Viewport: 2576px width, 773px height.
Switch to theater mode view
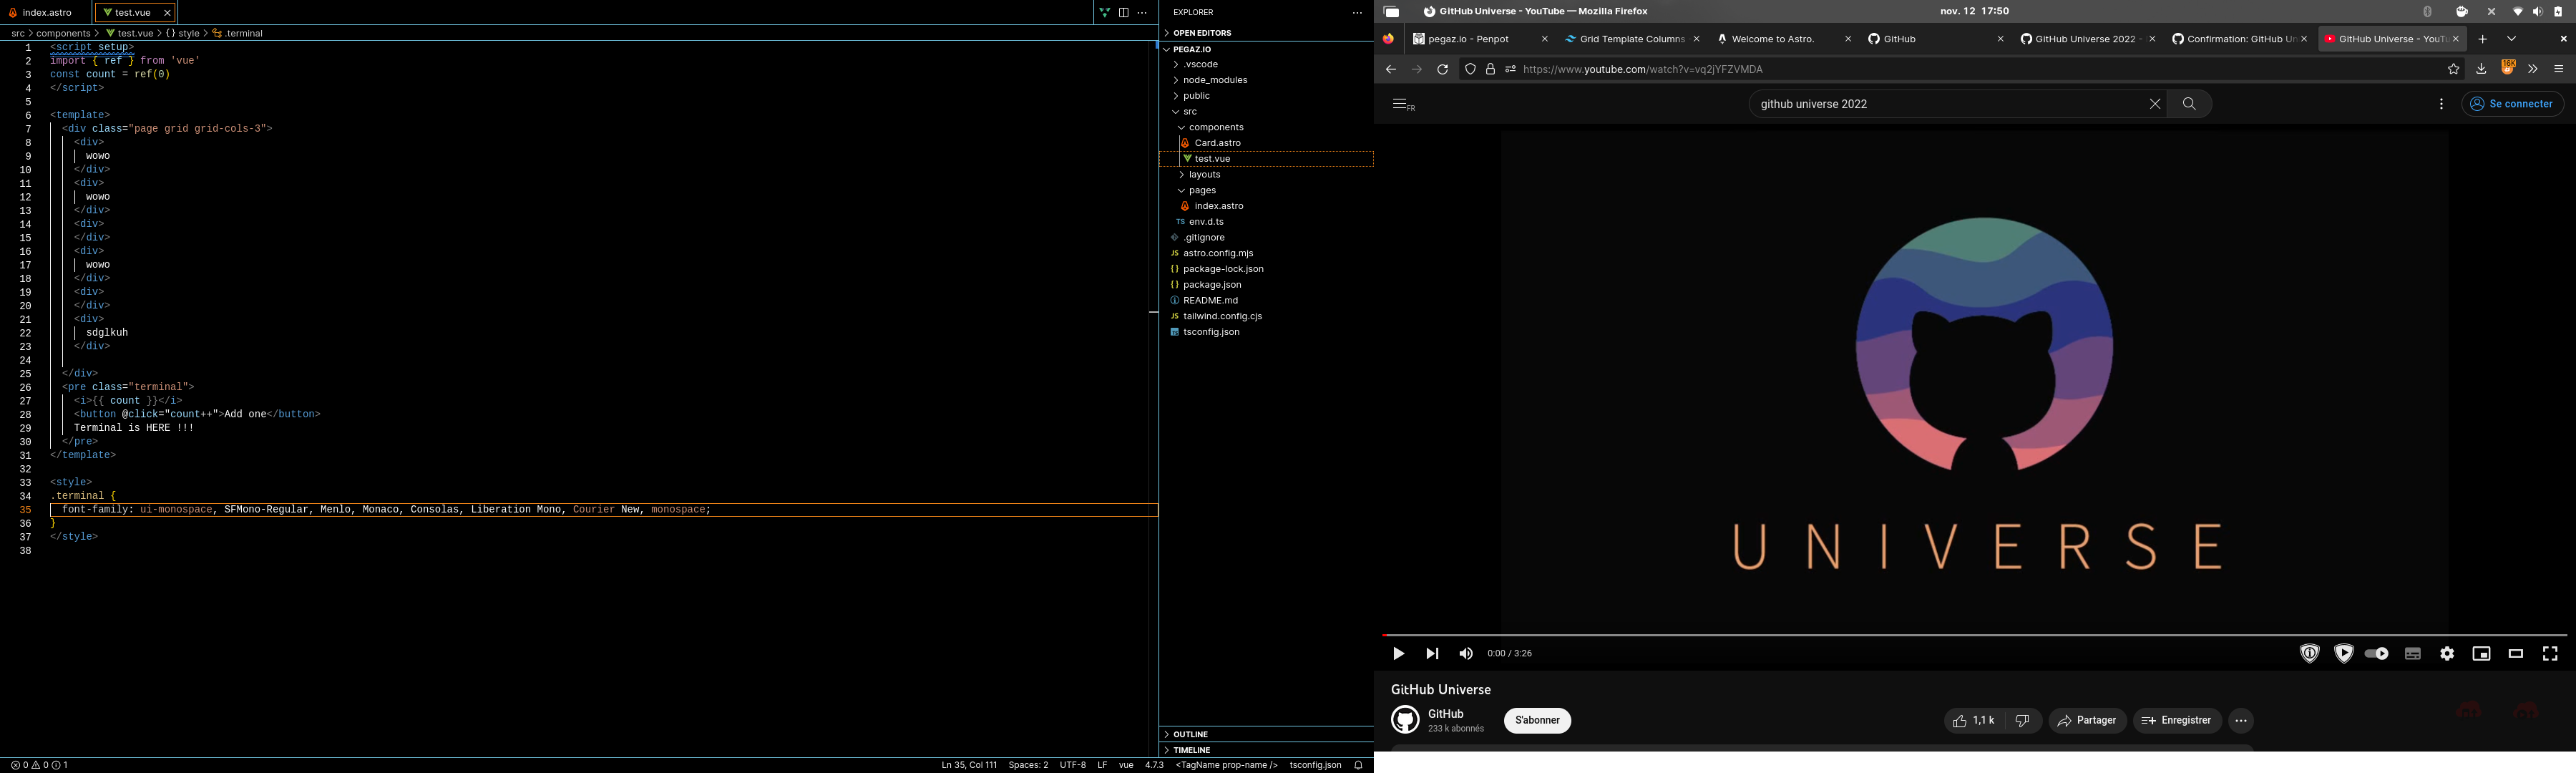click(x=2516, y=653)
